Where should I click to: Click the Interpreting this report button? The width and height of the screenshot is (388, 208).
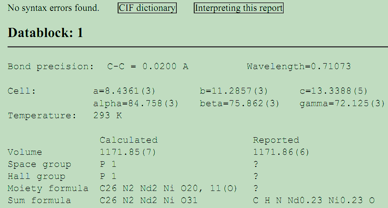(238, 8)
